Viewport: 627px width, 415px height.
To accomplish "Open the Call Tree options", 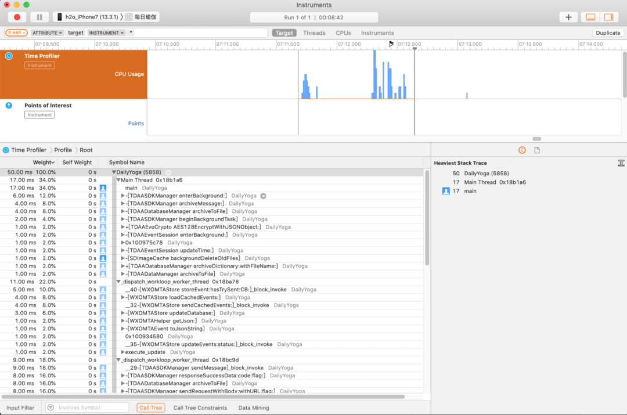I will (x=151, y=408).
